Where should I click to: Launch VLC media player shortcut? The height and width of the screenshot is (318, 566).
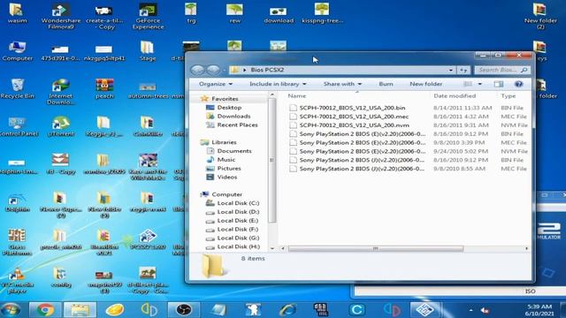coord(17,280)
